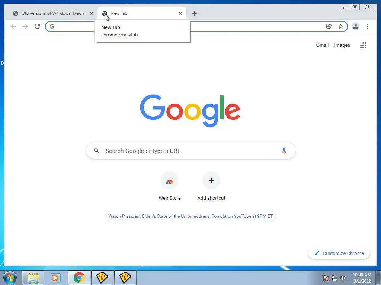
Task: Open the volume speaker tray icon
Action: coord(343,278)
